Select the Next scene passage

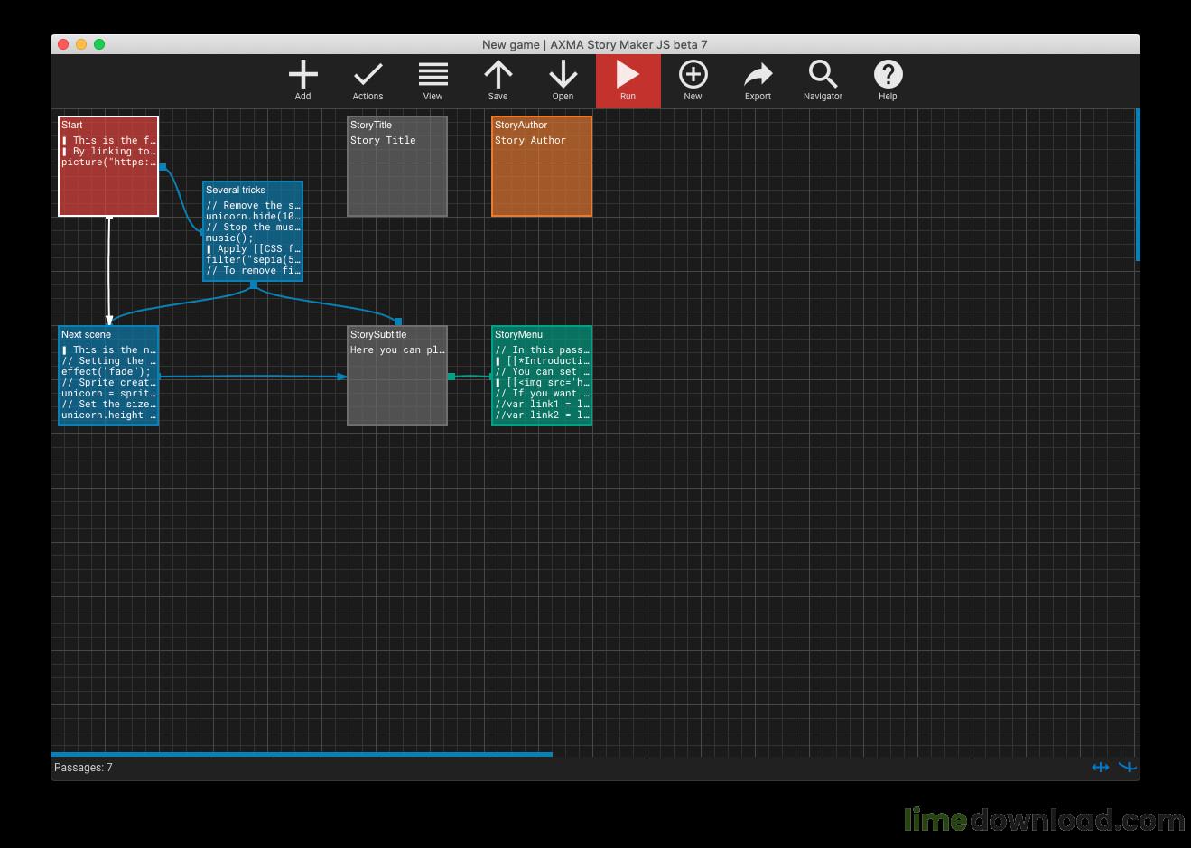coord(108,376)
